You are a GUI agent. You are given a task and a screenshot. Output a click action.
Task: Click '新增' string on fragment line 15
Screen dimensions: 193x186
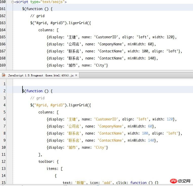coord(80,183)
